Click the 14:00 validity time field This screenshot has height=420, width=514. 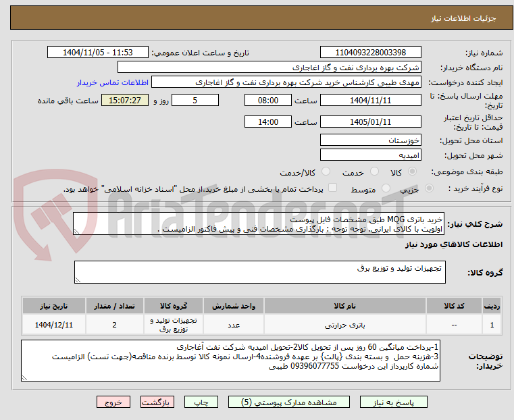pos(268,122)
